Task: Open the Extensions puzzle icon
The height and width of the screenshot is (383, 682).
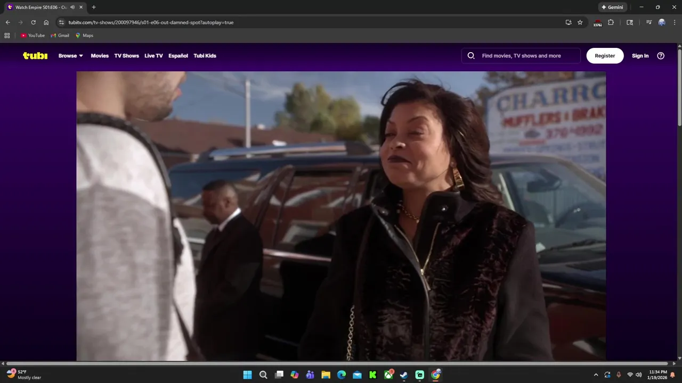Action: coord(611,22)
